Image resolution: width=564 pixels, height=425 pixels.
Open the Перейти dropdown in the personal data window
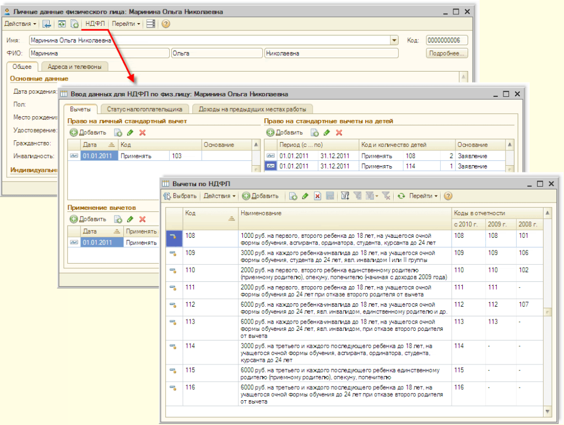click(x=126, y=24)
